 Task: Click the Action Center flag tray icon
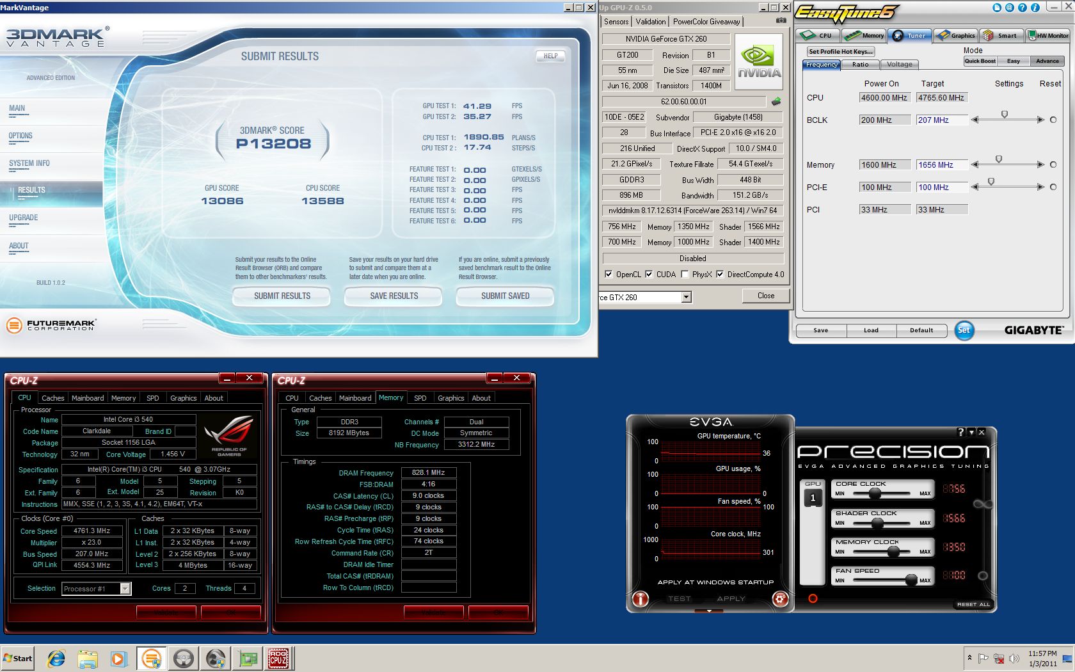[x=983, y=658]
